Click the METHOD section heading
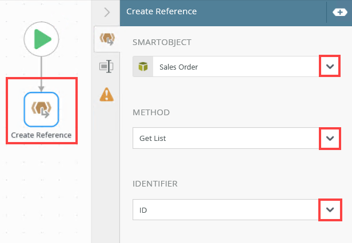 coord(151,112)
